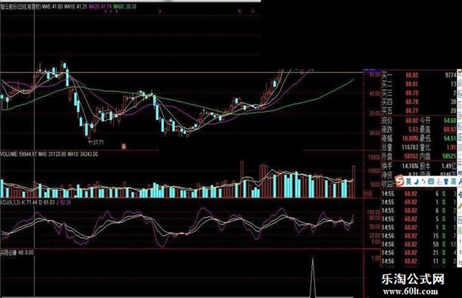Click the J: 92.26 value
462x298 pixels.
[64, 203]
